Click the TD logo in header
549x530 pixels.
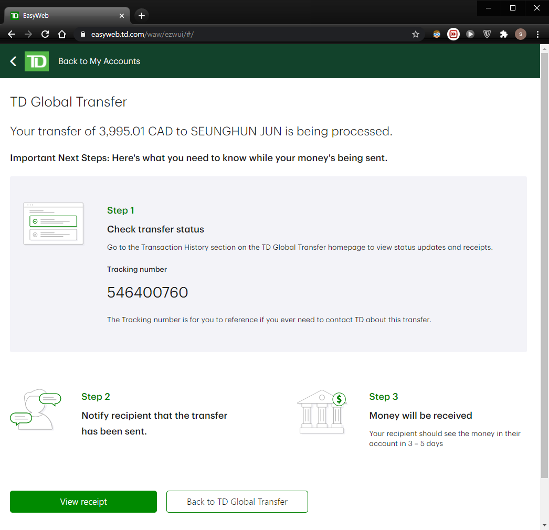click(x=37, y=61)
